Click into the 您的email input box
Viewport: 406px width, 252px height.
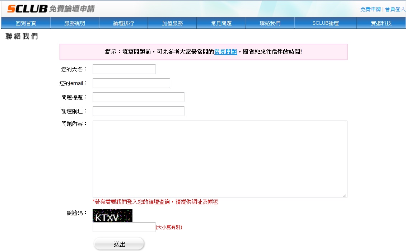[131, 83]
